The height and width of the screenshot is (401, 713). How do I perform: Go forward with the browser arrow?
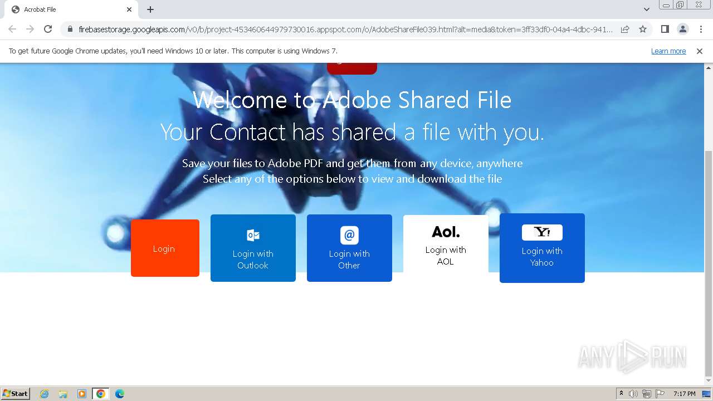30,29
